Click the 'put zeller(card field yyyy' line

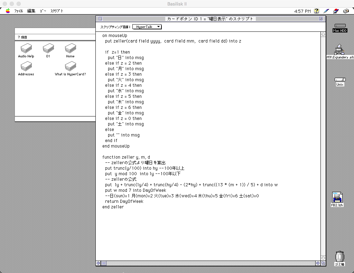pos(173,41)
